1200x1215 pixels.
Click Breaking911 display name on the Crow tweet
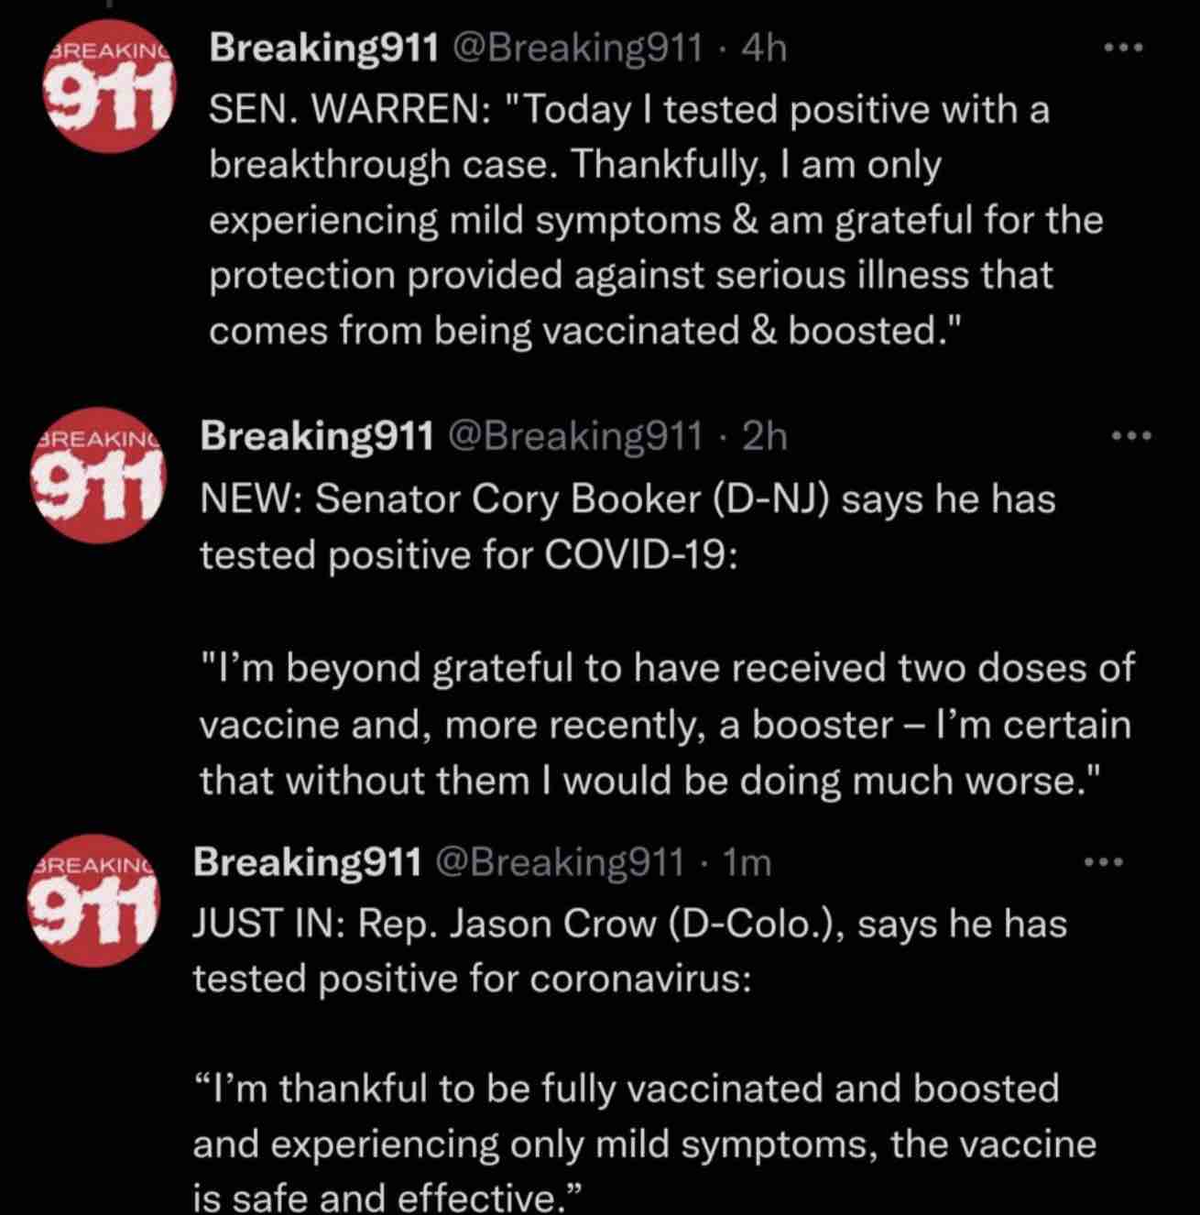[308, 862]
